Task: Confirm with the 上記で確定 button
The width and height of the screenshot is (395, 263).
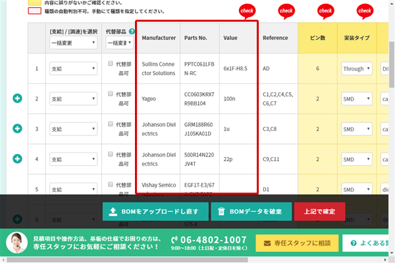Action: point(319,212)
